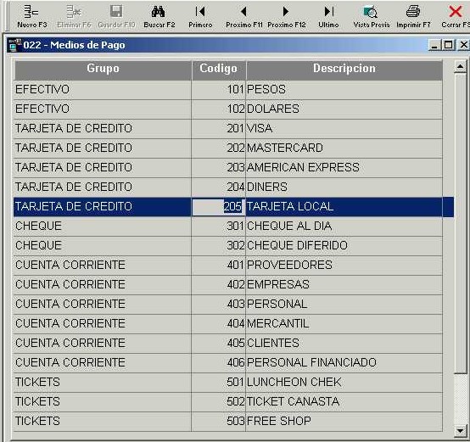Click the right arrow Proximo F12
470x442 pixels.
coord(286,12)
